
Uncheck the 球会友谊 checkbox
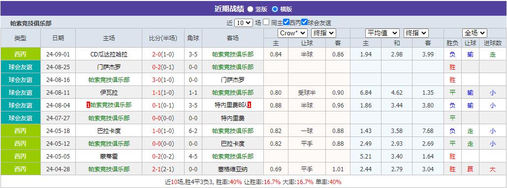(304, 22)
